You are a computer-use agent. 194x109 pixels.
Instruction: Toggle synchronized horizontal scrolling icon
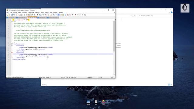click(x=51, y=15)
